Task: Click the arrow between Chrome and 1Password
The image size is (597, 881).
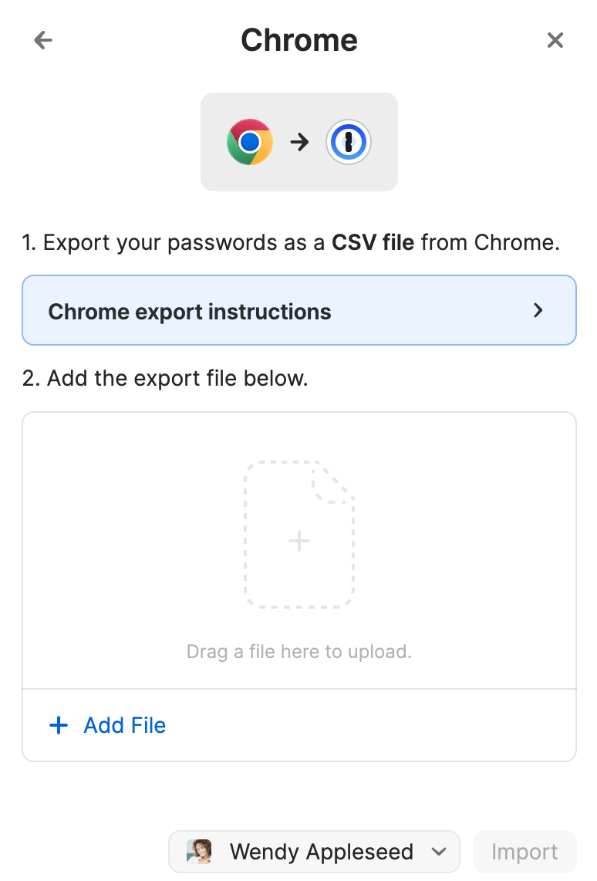Action: [x=299, y=142]
